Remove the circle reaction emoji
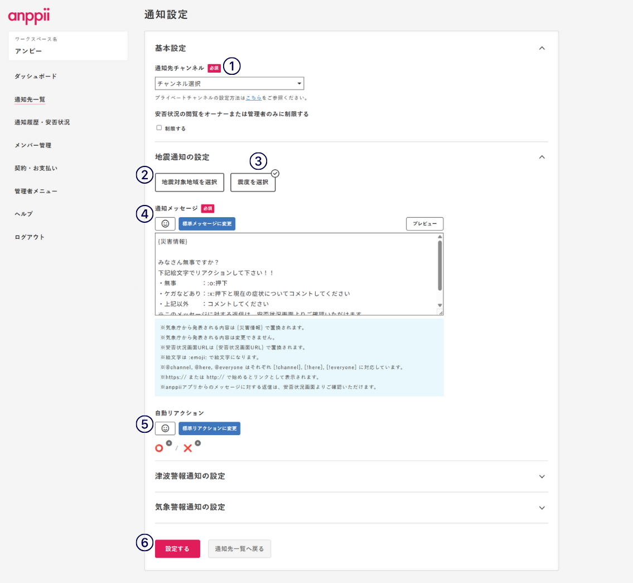The image size is (633, 583). click(x=169, y=443)
